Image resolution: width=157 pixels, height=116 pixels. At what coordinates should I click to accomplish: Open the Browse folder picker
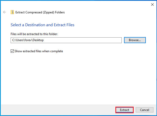click(135, 40)
